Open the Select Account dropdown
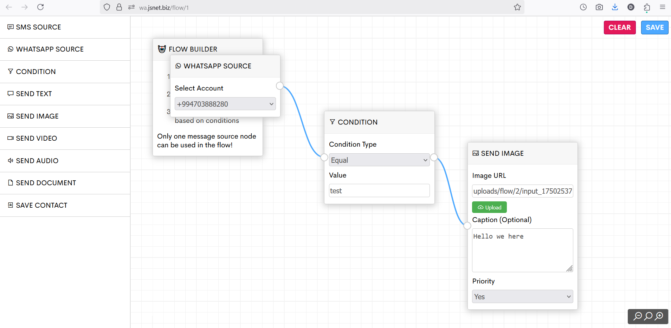This screenshot has width=671, height=328. click(x=225, y=104)
